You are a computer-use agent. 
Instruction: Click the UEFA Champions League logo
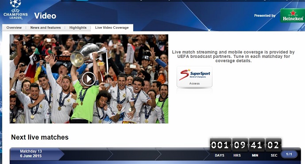(15, 10)
